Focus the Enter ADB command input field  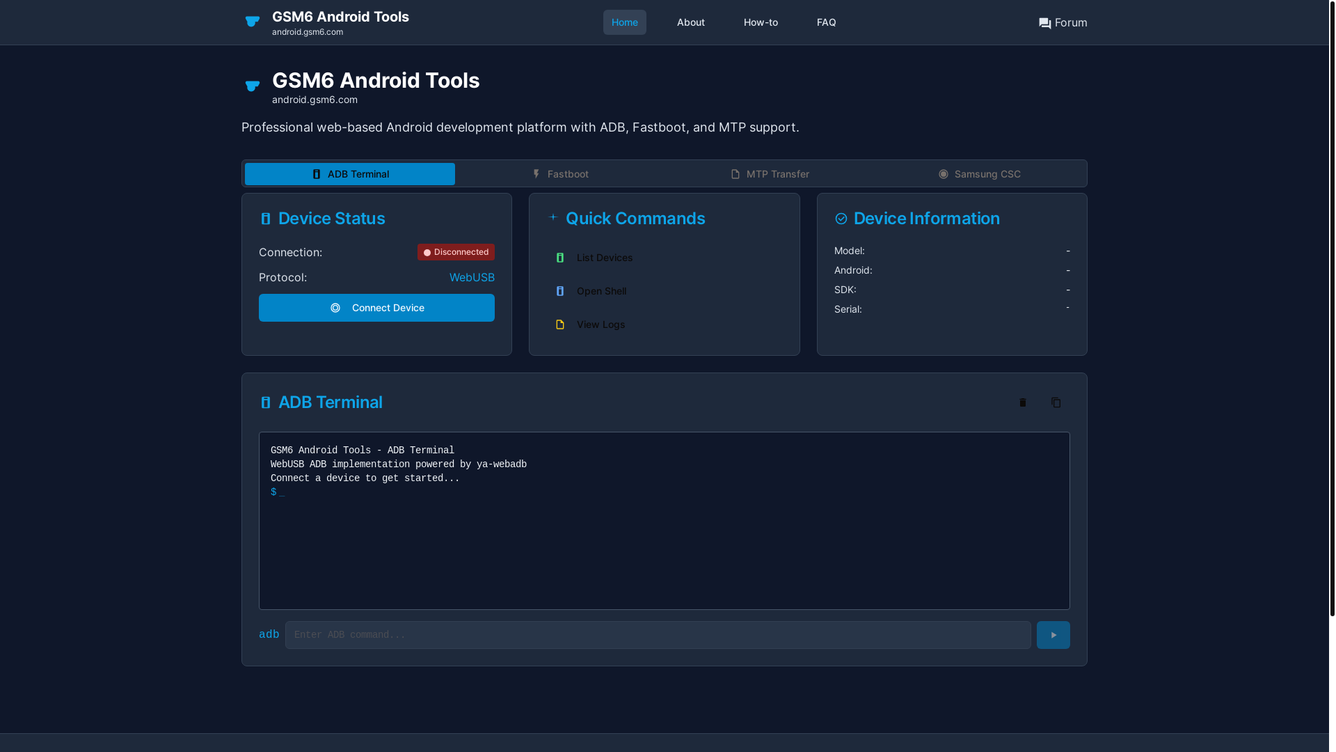pos(658,635)
